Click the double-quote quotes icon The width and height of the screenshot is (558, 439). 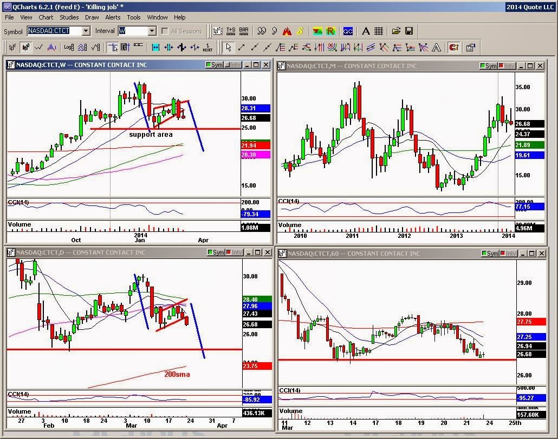pyautogui.click(x=262, y=31)
